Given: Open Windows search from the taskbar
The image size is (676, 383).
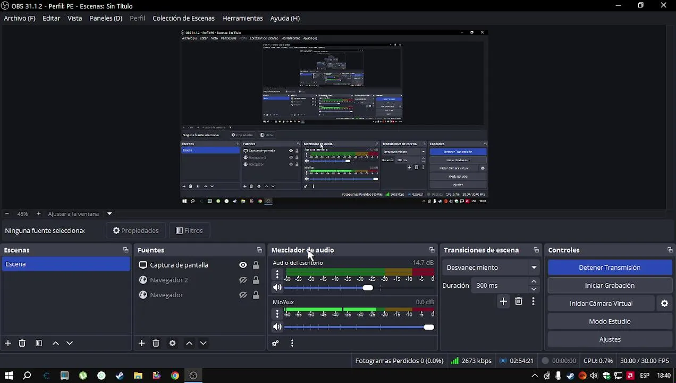Looking at the screenshot, I should [27, 376].
